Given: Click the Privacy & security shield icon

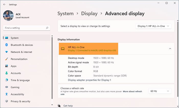Looking at the screenshot, I should point(7,101).
